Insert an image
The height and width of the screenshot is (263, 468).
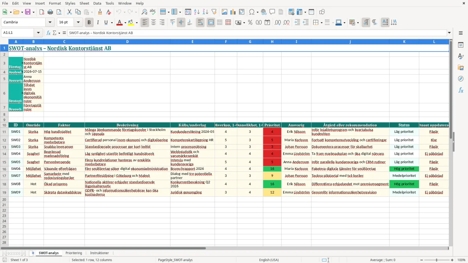click(x=225, y=12)
